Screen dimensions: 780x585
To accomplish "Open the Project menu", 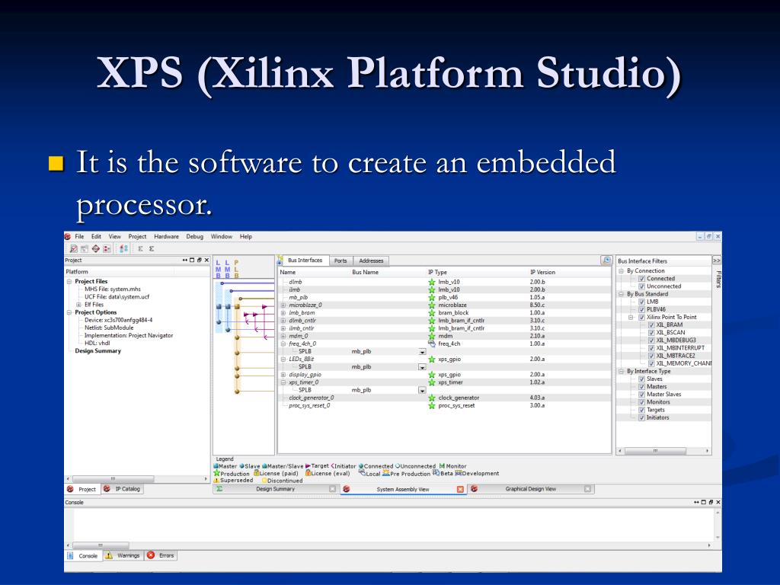I will [137, 237].
